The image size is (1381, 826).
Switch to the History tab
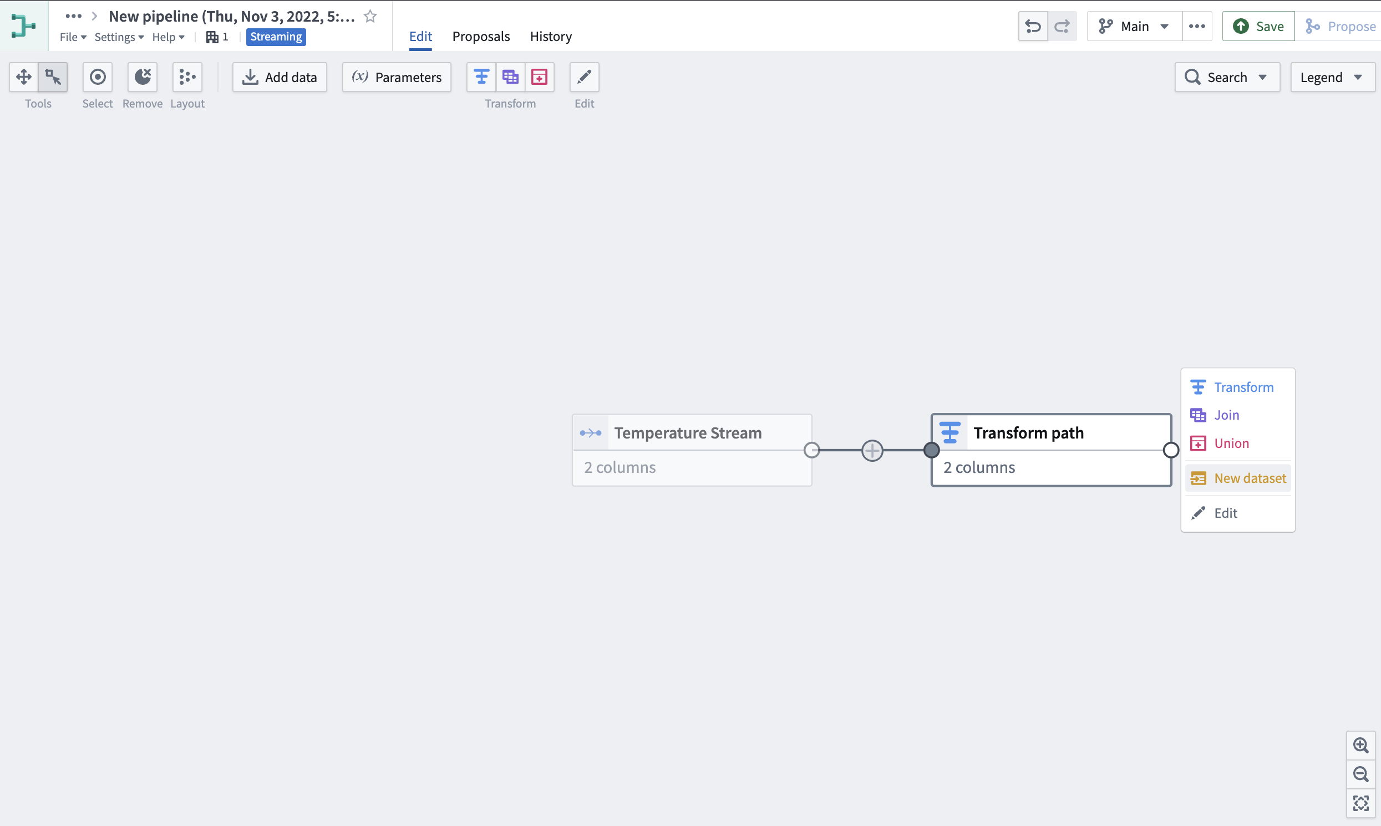point(551,36)
